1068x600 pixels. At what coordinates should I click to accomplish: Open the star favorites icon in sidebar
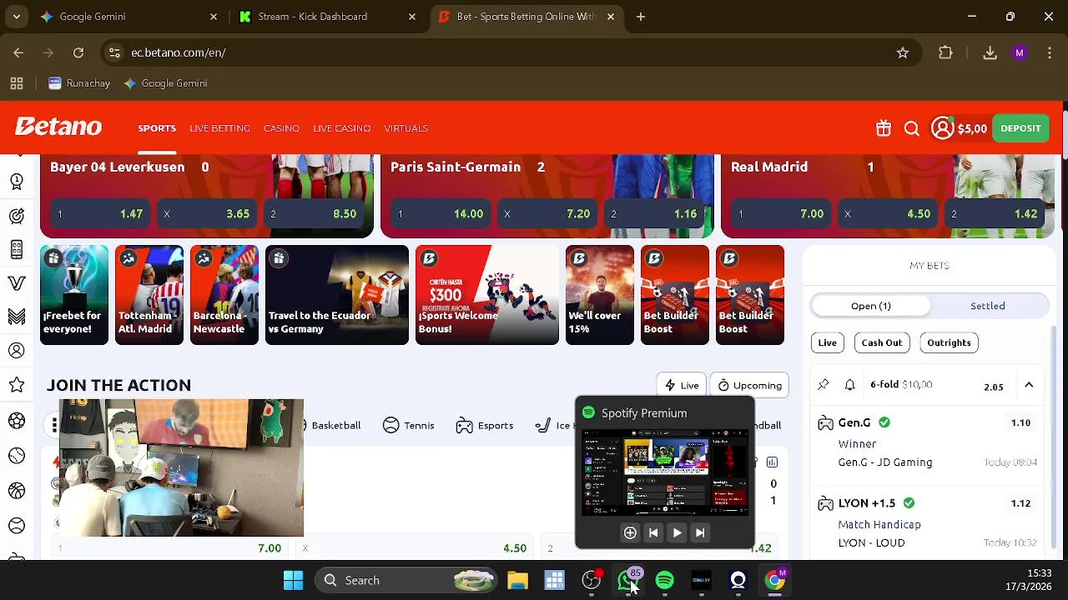tap(17, 384)
